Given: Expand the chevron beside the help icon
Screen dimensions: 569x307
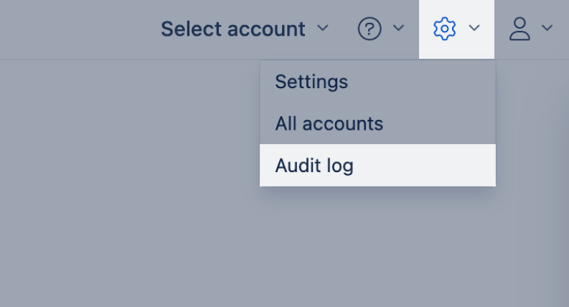Looking at the screenshot, I should tap(399, 29).
